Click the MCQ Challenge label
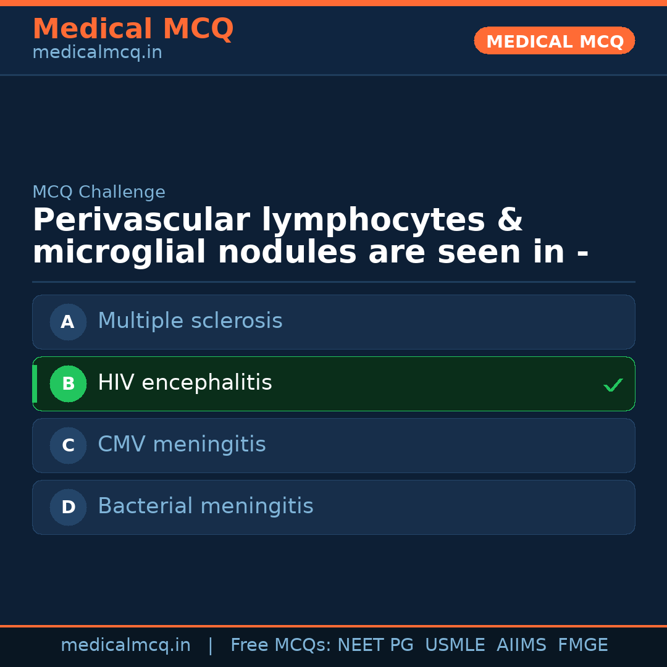 (x=99, y=192)
